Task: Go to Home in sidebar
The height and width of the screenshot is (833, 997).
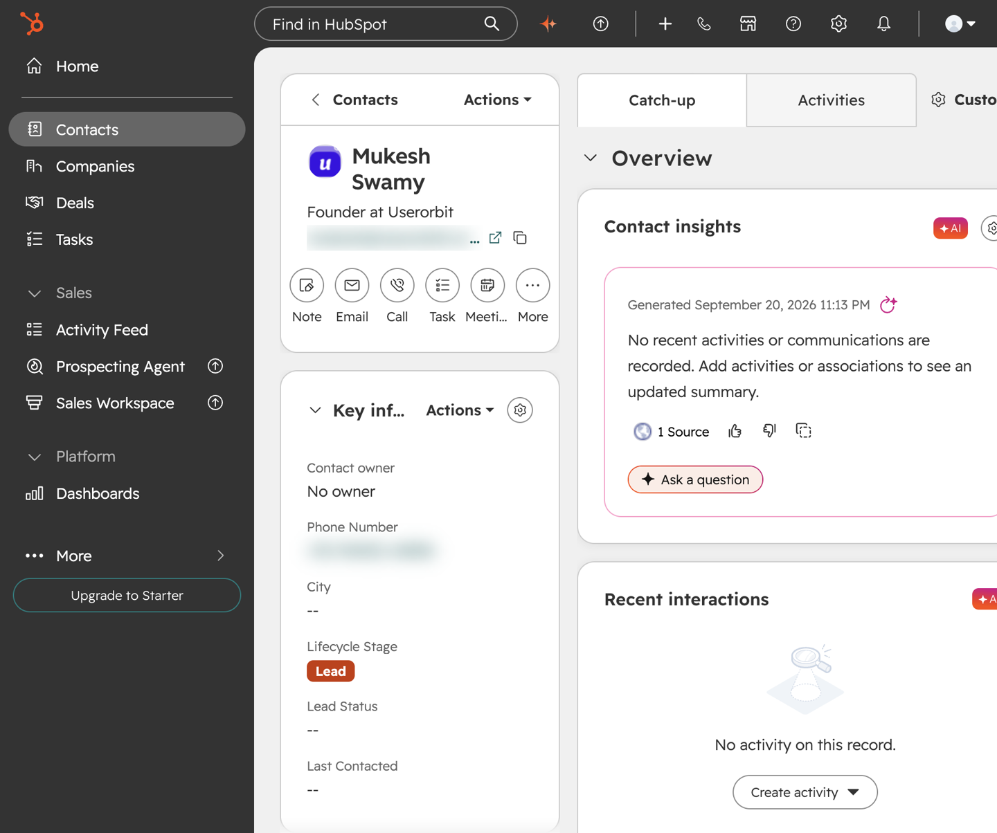Action: pyautogui.click(x=127, y=66)
